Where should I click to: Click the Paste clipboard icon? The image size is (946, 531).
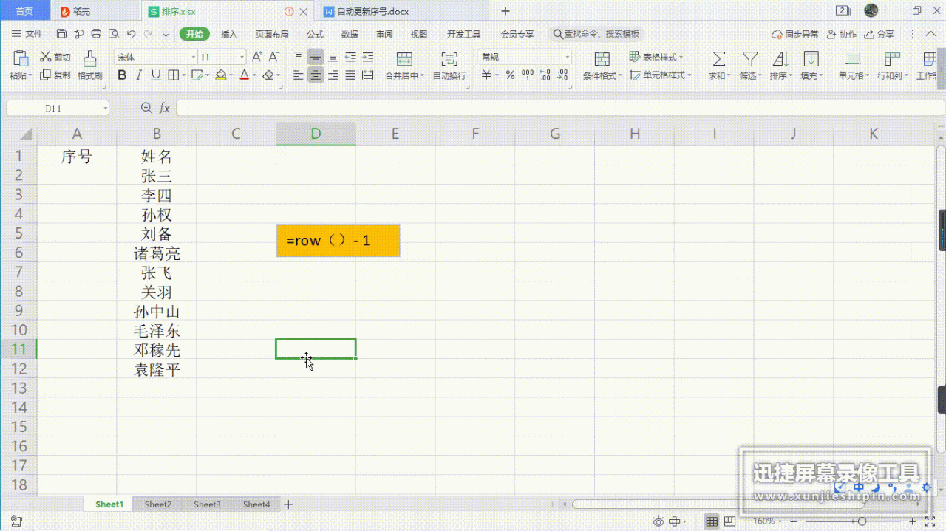21,58
